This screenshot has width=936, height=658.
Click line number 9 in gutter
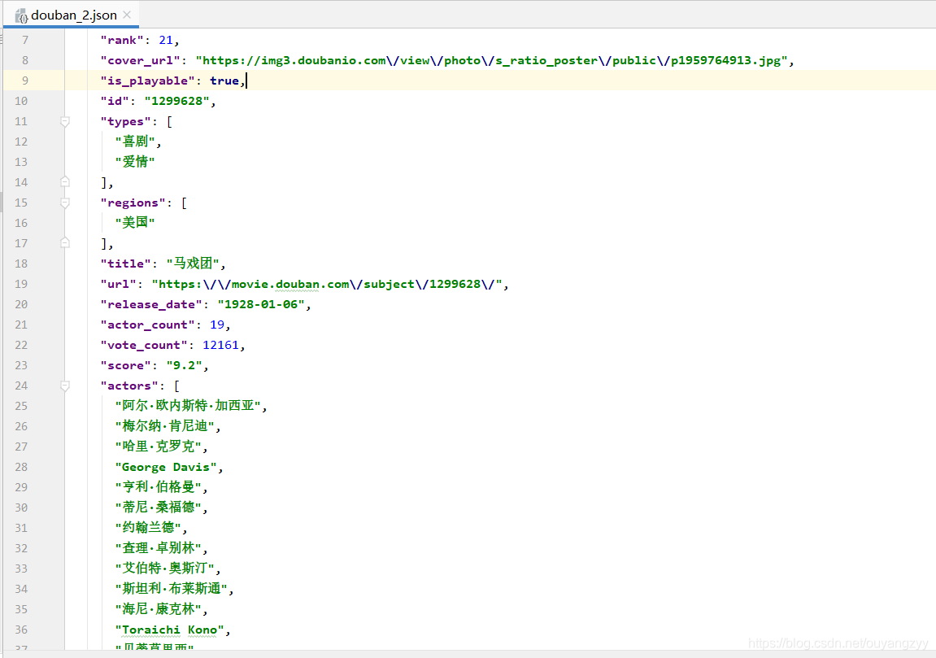pos(24,81)
